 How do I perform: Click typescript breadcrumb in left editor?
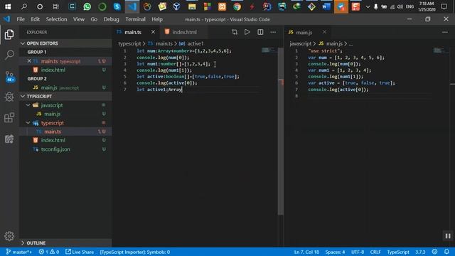coord(129,43)
